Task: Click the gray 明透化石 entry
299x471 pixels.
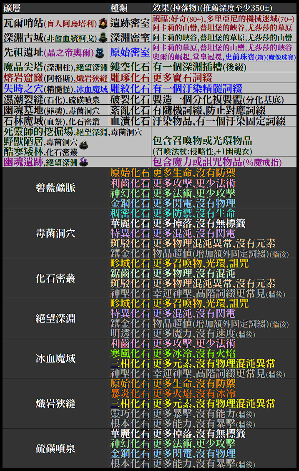Action: [130, 333]
